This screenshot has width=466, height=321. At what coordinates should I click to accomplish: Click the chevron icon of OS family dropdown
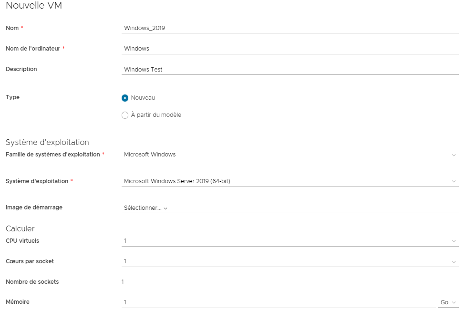coord(454,155)
